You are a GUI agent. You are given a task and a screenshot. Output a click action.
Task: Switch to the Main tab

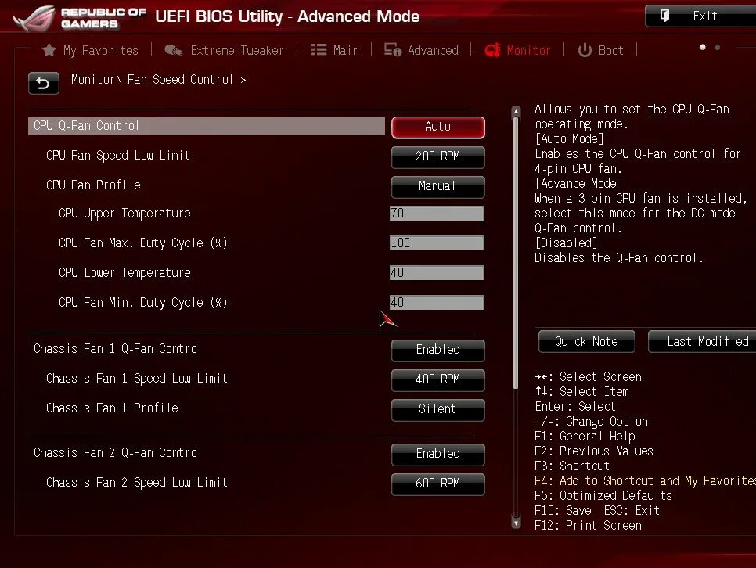335,50
